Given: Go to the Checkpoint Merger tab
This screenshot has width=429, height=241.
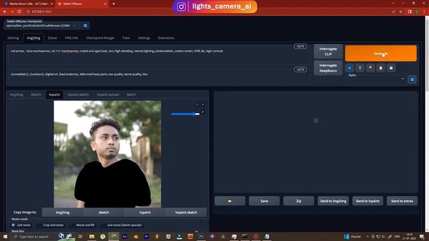Looking at the screenshot, I should [100, 38].
